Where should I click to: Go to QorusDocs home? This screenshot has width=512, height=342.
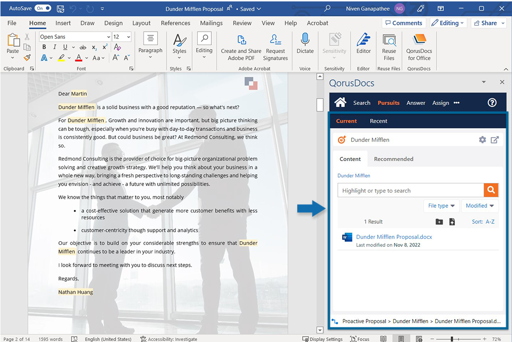[340, 103]
